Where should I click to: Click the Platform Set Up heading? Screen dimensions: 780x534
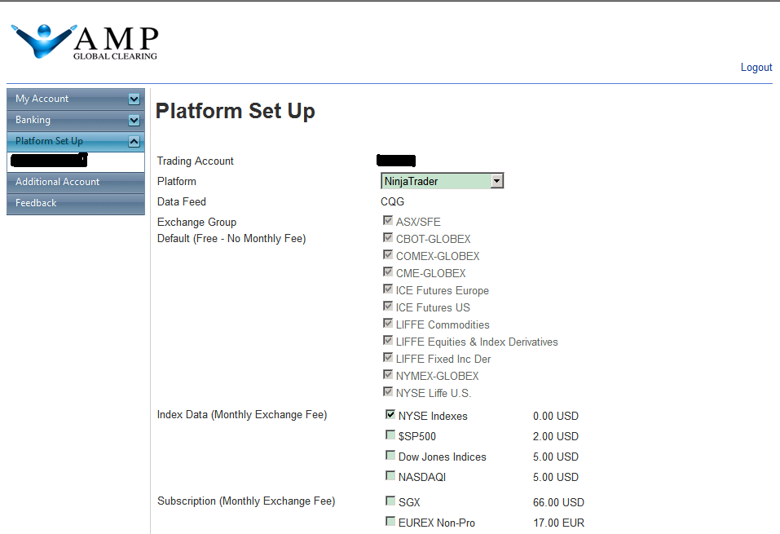(x=236, y=111)
